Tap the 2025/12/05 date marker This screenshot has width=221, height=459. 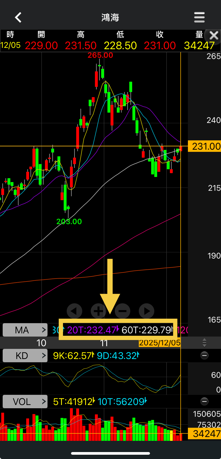tap(160, 343)
